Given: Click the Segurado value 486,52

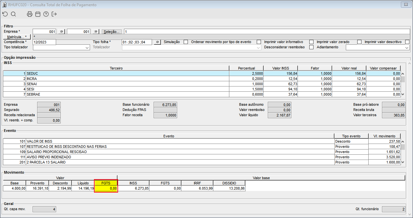Looking at the screenshot, I should 49,110.
